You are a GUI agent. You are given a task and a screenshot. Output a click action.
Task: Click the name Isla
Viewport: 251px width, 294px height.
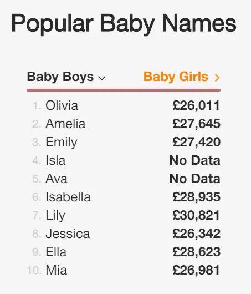click(x=55, y=161)
